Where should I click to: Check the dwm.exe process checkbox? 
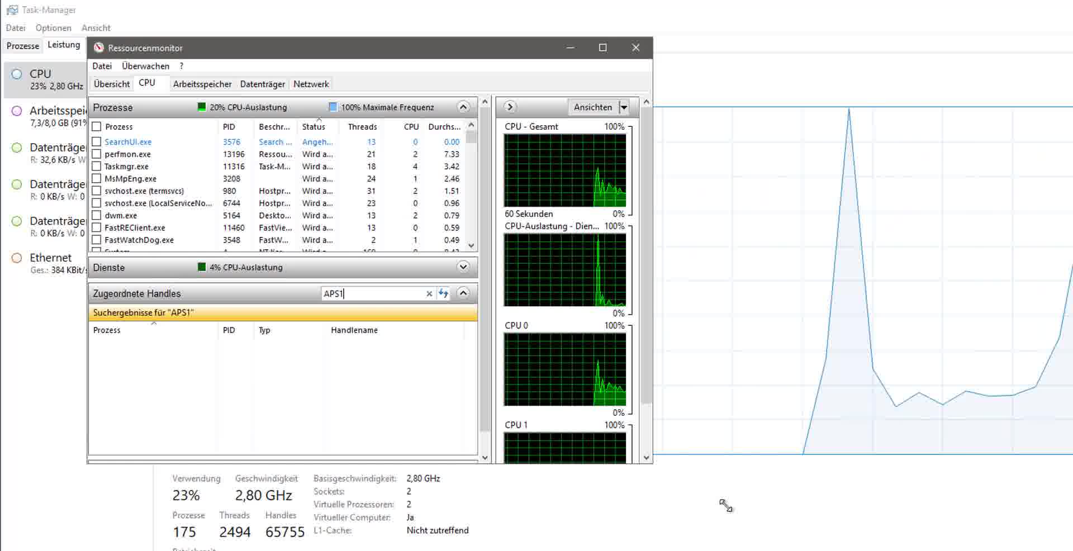pos(97,215)
